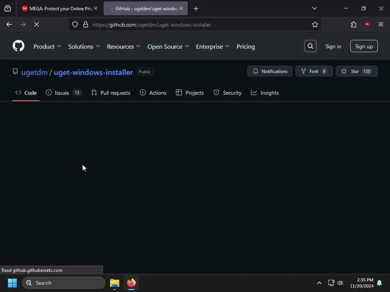Image resolution: width=390 pixels, height=292 pixels.
Task: Click the Firefox View icon
Action: (8, 8)
